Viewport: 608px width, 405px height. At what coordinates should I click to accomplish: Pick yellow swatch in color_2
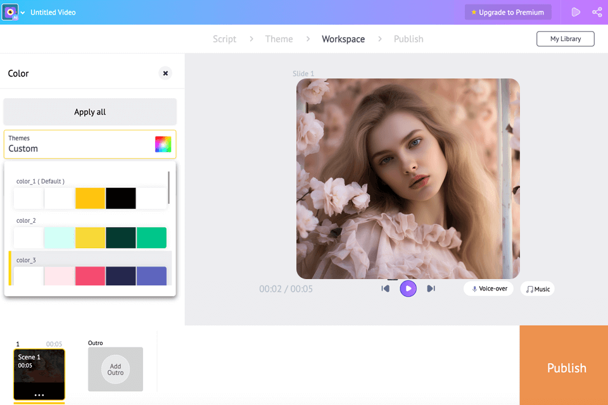coord(90,237)
